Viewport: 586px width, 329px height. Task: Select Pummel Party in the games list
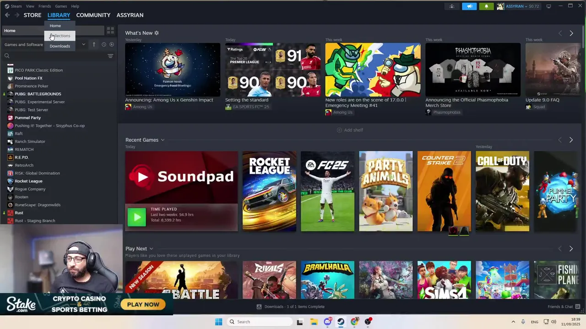pyautogui.click(x=27, y=118)
